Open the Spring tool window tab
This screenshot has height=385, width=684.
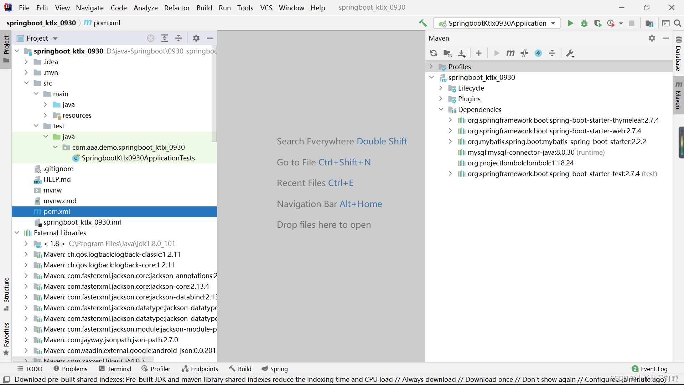point(275,369)
